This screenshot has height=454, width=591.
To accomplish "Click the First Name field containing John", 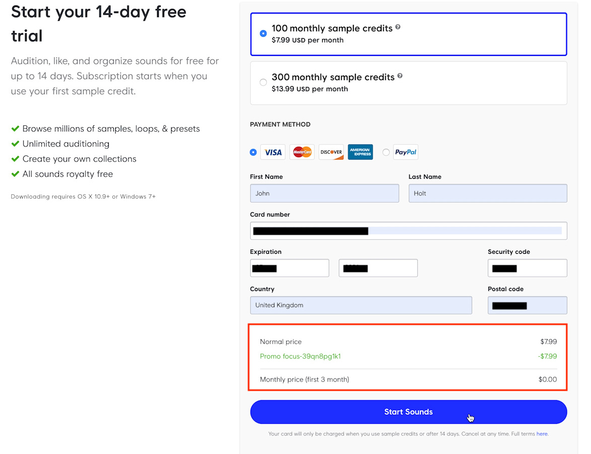I will [324, 193].
